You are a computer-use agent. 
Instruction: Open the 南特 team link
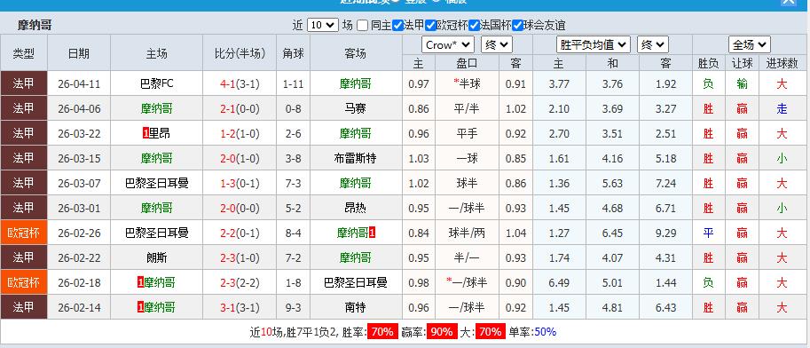356,308
